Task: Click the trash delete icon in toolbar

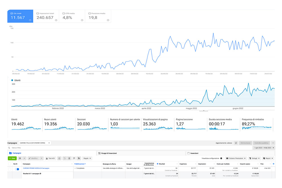Action: coord(69,158)
